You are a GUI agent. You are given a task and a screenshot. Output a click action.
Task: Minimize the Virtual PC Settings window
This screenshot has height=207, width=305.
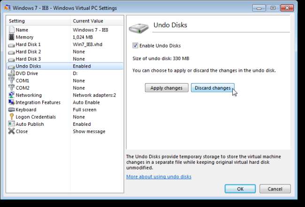point(259,8)
